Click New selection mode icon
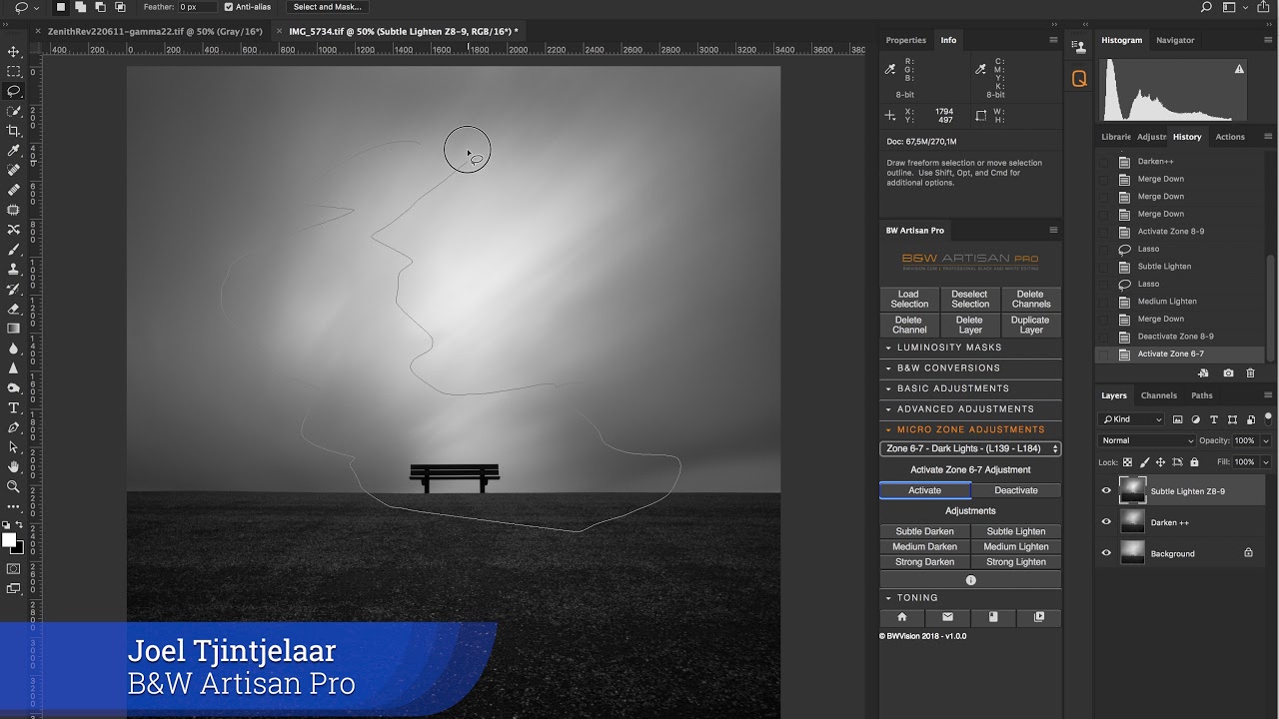Screen dimensions: 1279x719 click(x=61, y=7)
